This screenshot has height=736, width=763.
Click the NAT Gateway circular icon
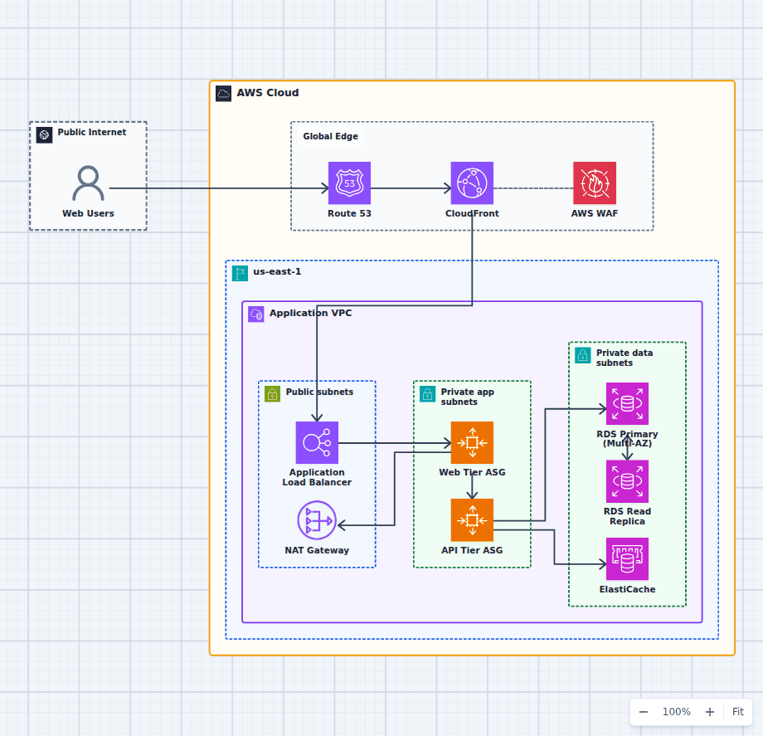coord(317,520)
